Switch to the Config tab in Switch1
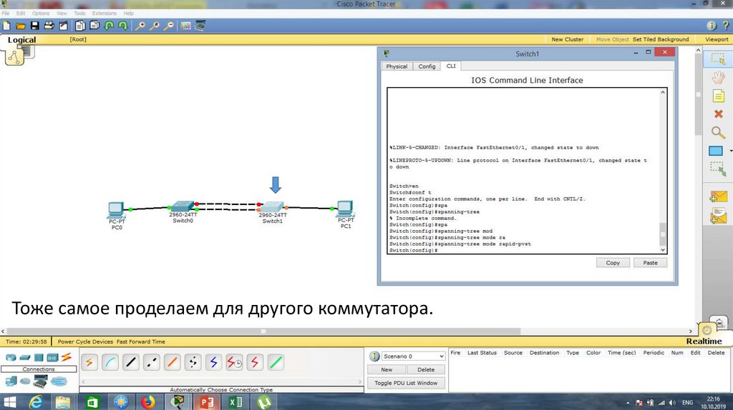The image size is (733, 410). coord(427,66)
